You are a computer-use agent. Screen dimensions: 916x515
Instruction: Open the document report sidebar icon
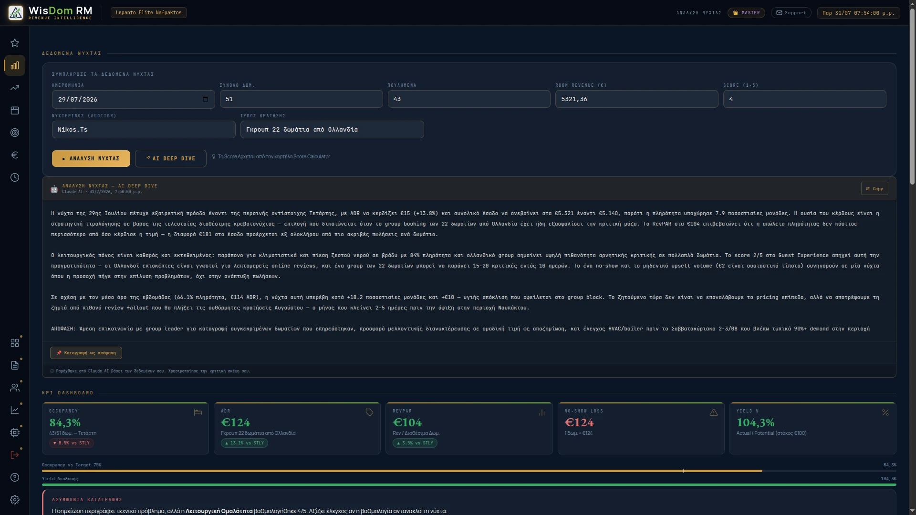(15, 365)
